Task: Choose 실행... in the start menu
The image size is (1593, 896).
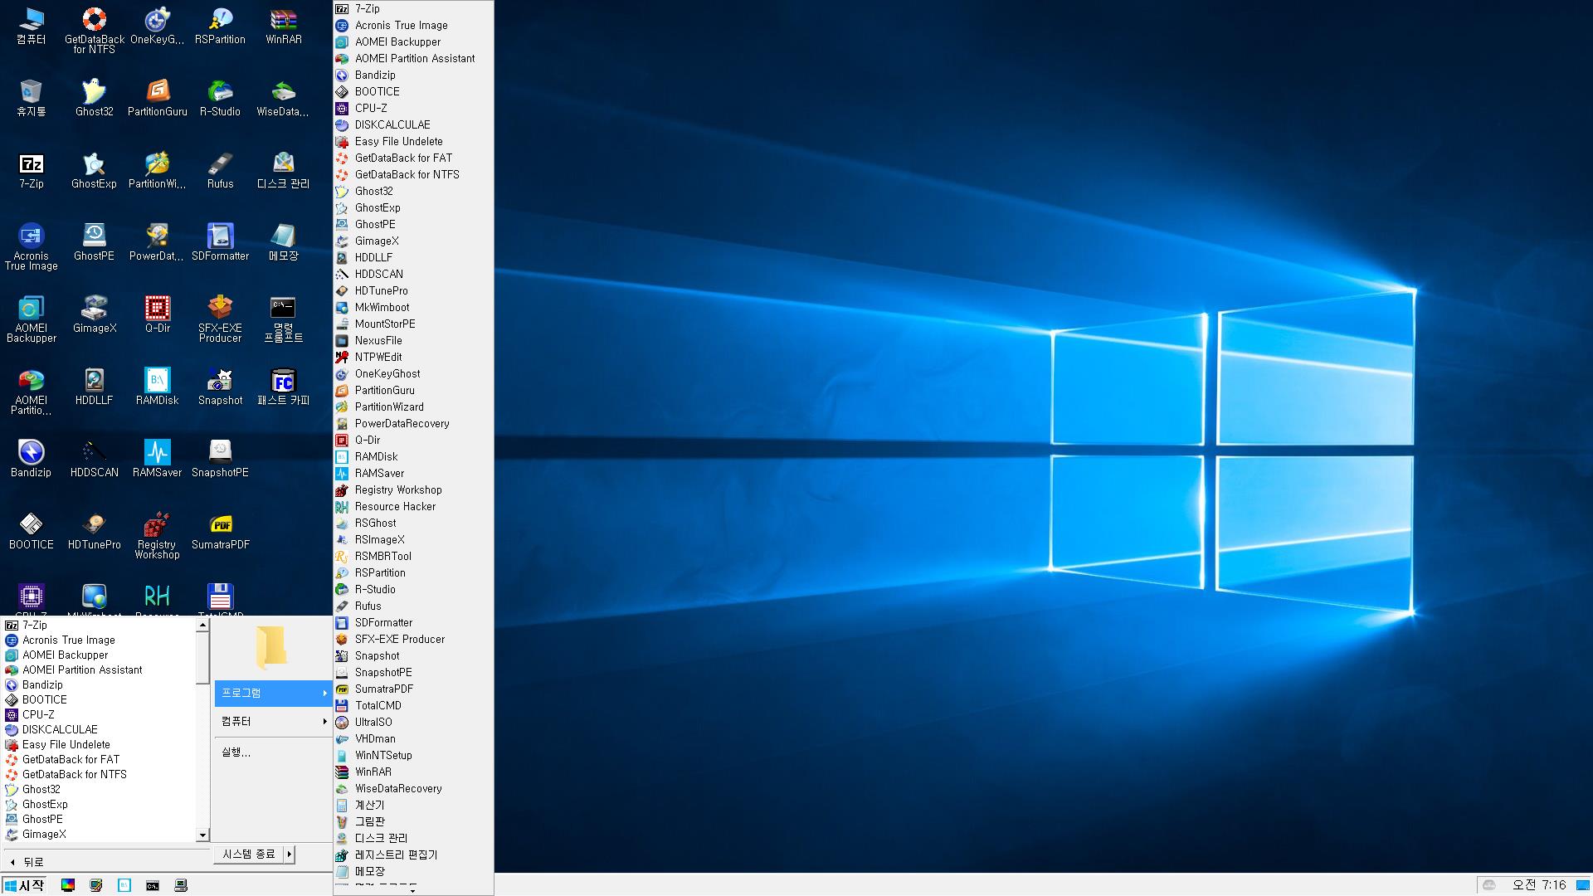Action: [x=273, y=752]
